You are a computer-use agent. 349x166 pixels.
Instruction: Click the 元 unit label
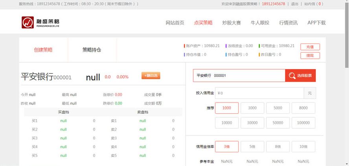pyautogui.click(x=310, y=93)
